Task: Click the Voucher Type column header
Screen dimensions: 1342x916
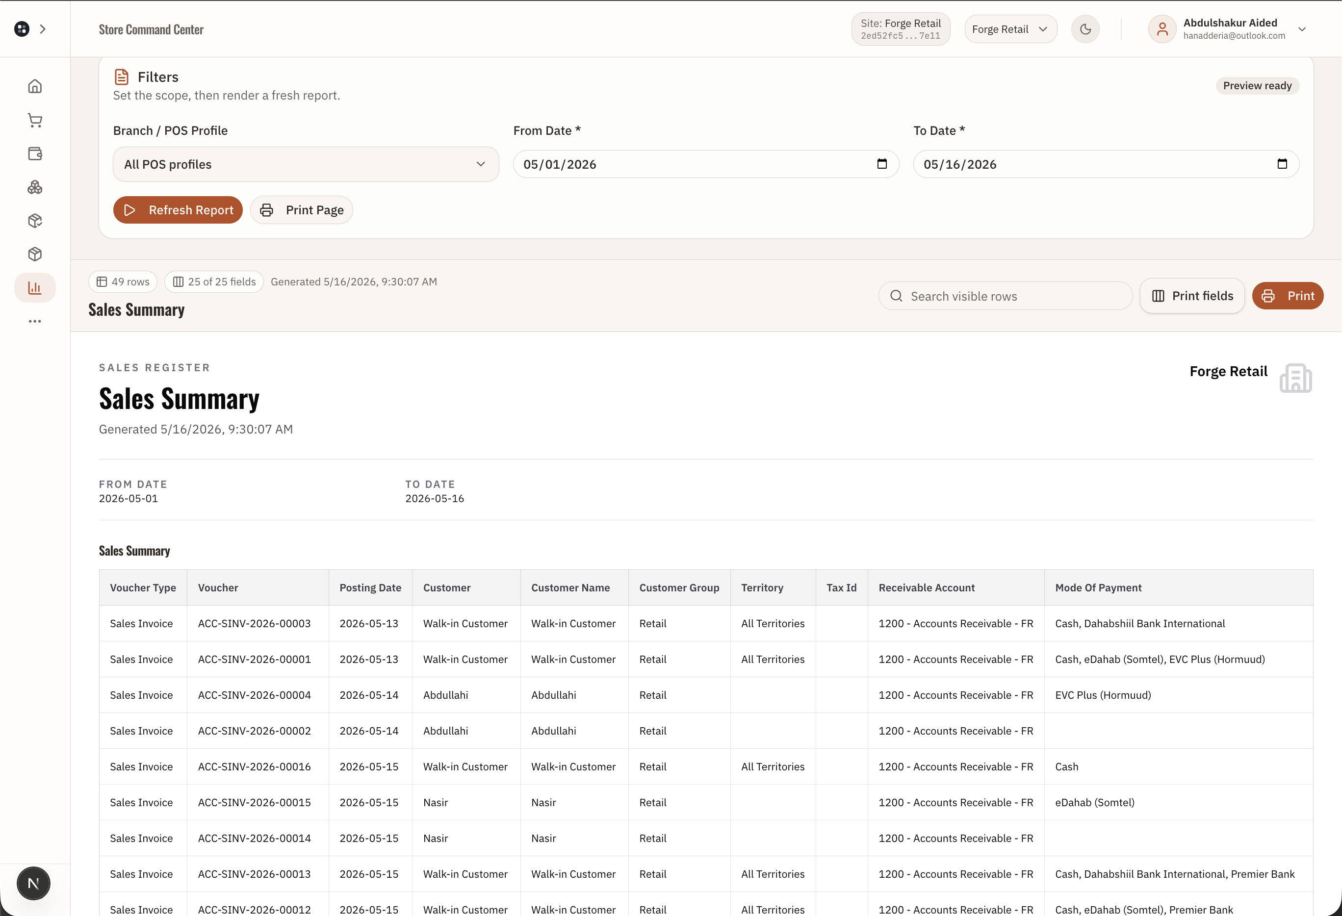Action: (x=143, y=587)
